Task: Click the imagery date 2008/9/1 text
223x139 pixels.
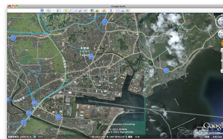Action: 20,137
